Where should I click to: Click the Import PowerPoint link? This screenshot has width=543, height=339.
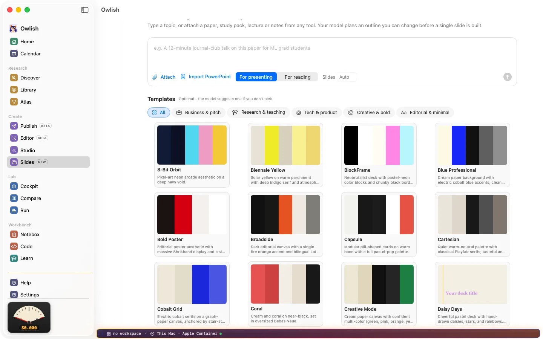coord(206,77)
